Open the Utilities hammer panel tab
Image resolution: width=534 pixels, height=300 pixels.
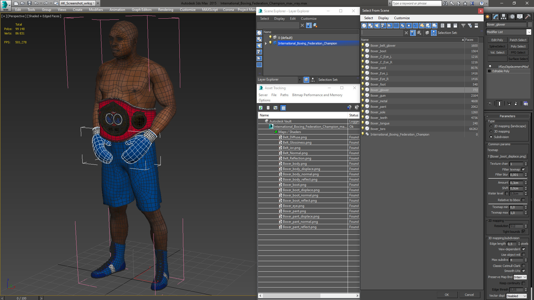coord(528,17)
